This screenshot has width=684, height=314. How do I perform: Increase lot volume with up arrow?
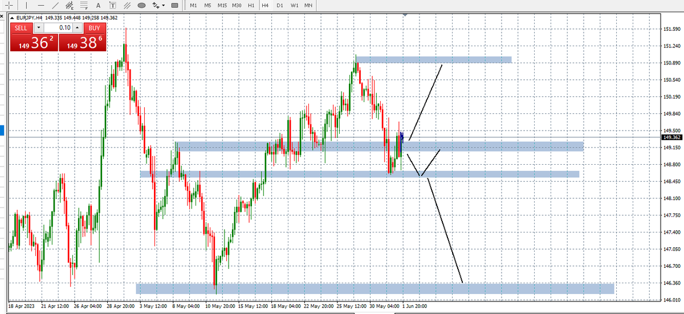click(77, 28)
